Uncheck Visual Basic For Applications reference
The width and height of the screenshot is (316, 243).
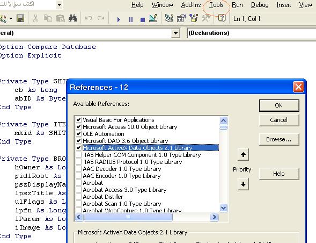pos(78,120)
